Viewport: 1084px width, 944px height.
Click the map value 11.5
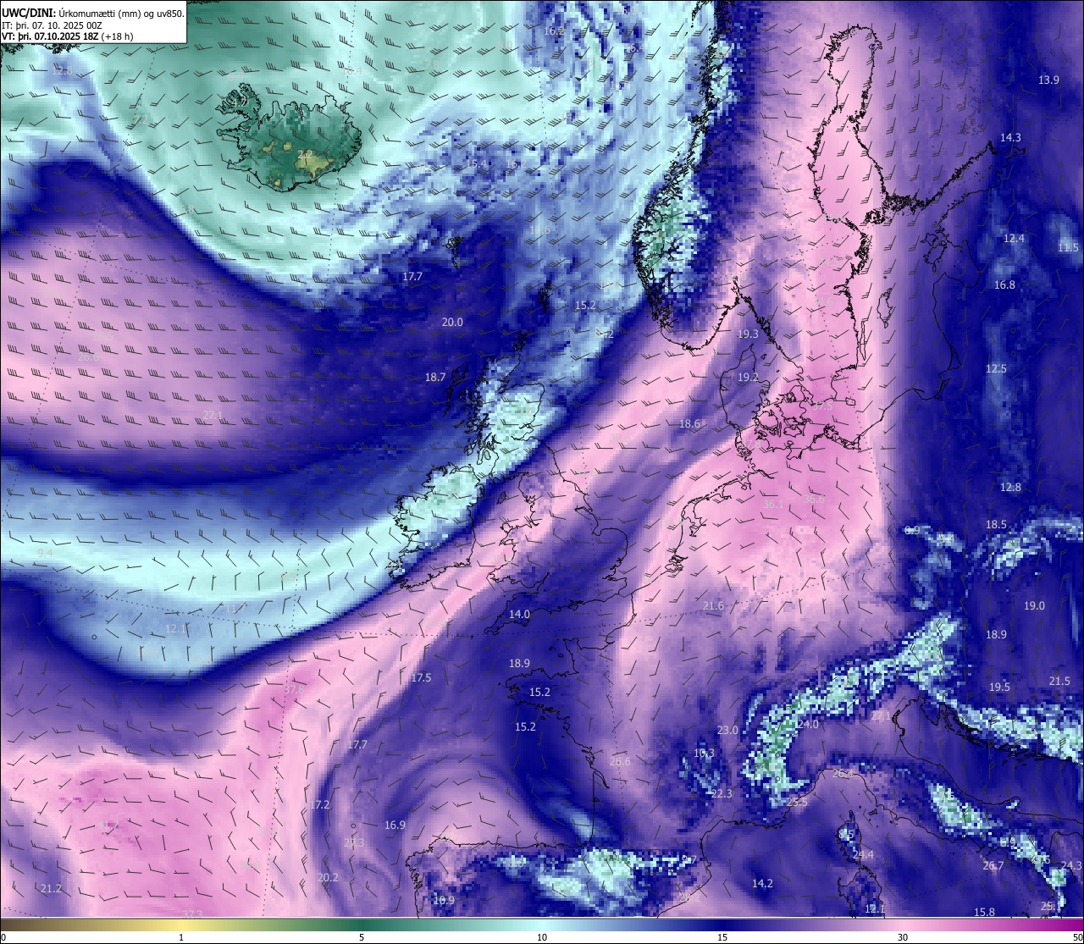[1068, 247]
